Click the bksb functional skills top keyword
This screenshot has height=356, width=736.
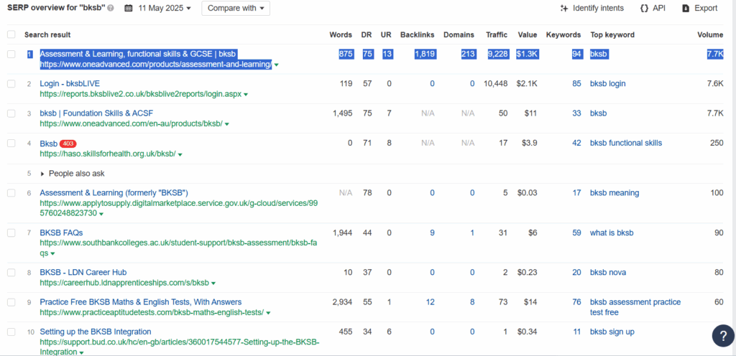click(x=626, y=144)
